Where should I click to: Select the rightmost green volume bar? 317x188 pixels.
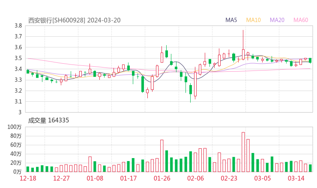pos(310,168)
